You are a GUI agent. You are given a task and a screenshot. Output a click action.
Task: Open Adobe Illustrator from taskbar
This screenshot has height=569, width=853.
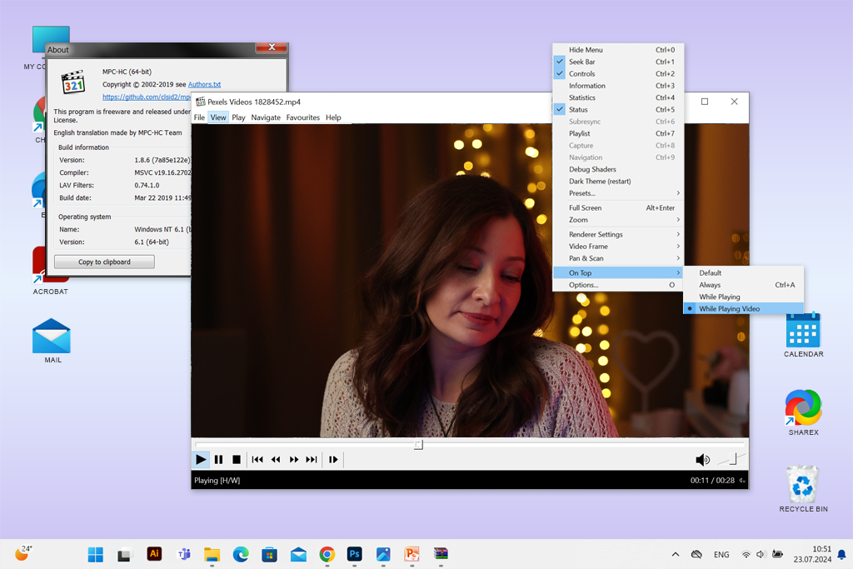pyautogui.click(x=154, y=554)
